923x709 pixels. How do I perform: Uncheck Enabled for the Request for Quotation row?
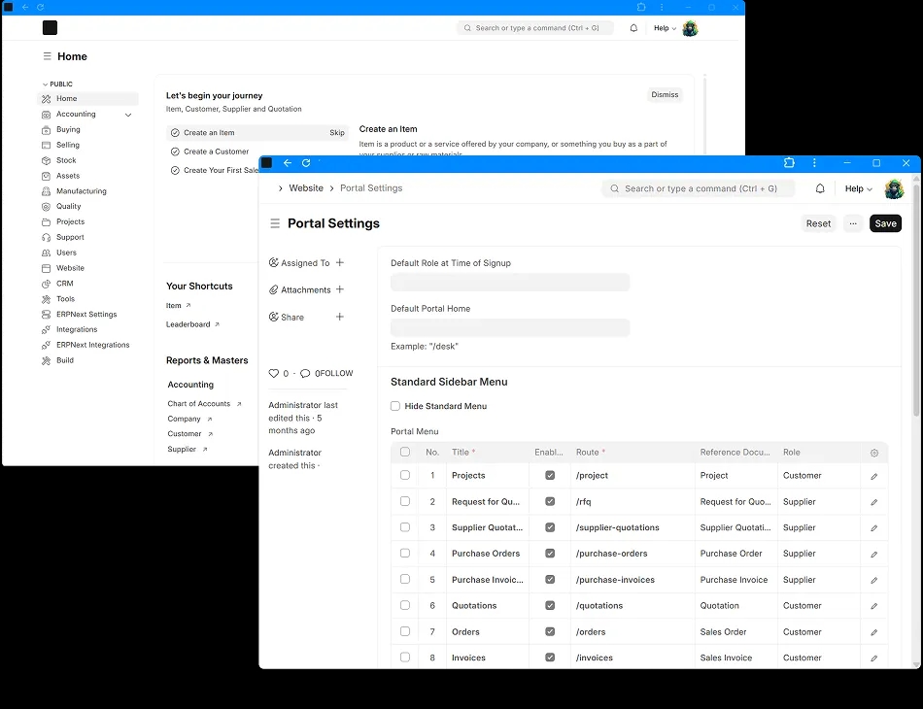[x=550, y=501]
